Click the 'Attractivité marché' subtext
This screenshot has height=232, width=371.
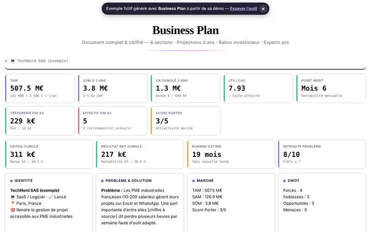tap(174, 128)
